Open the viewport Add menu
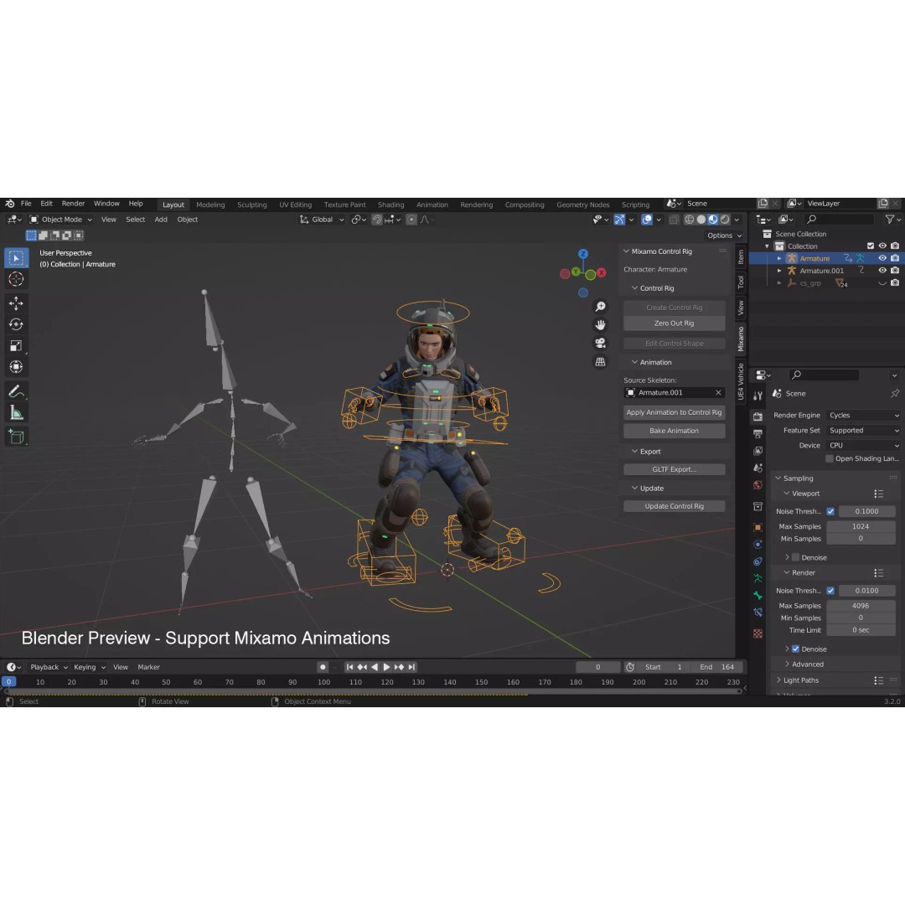The width and height of the screenshot is (905, 905). [x=161, y=220]
